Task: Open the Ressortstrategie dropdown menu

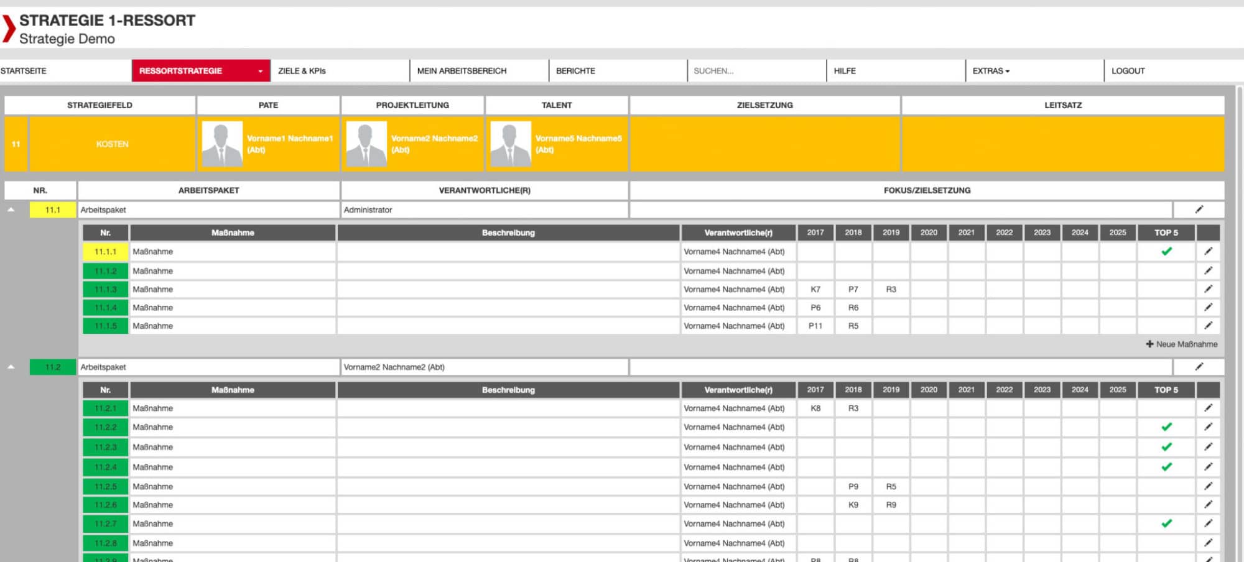Action: (x=201, y=71)
